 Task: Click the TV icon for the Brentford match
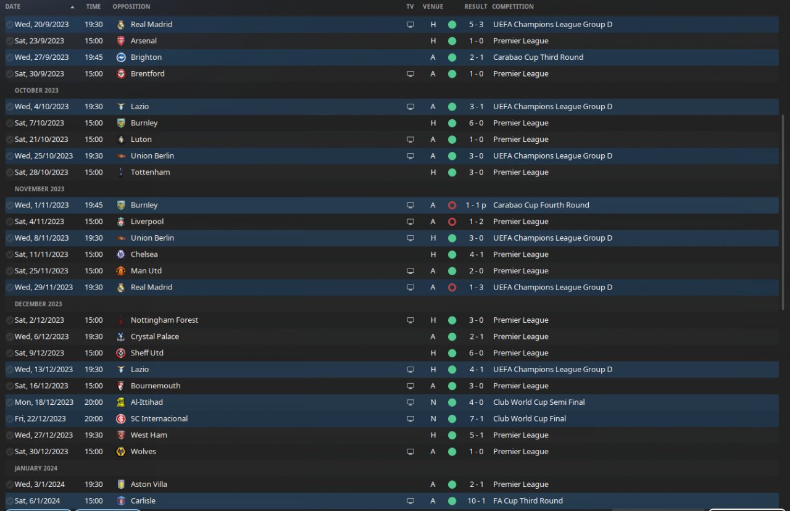410,74
